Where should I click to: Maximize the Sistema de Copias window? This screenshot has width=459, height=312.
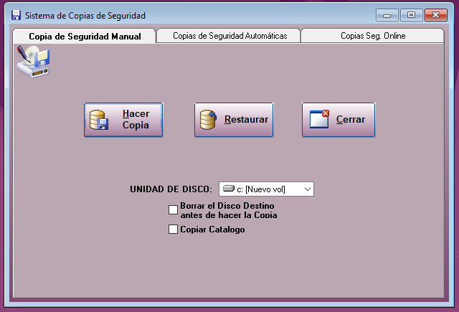(x=411, y=15)
